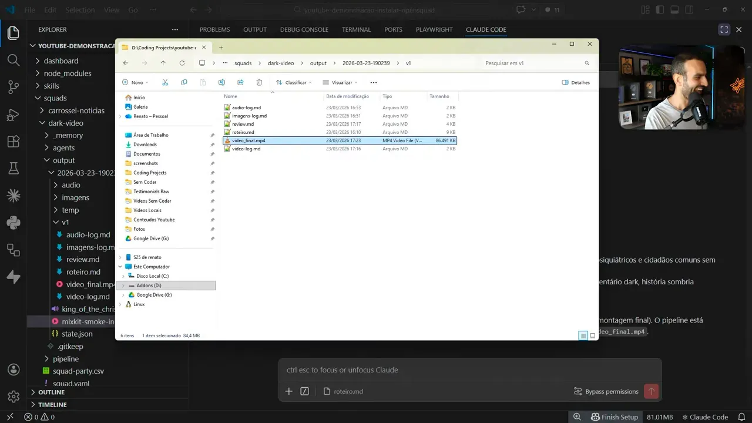Click the Pesquisar em v1 search field
The image size is (752, 423).
(x=532, y=63)
